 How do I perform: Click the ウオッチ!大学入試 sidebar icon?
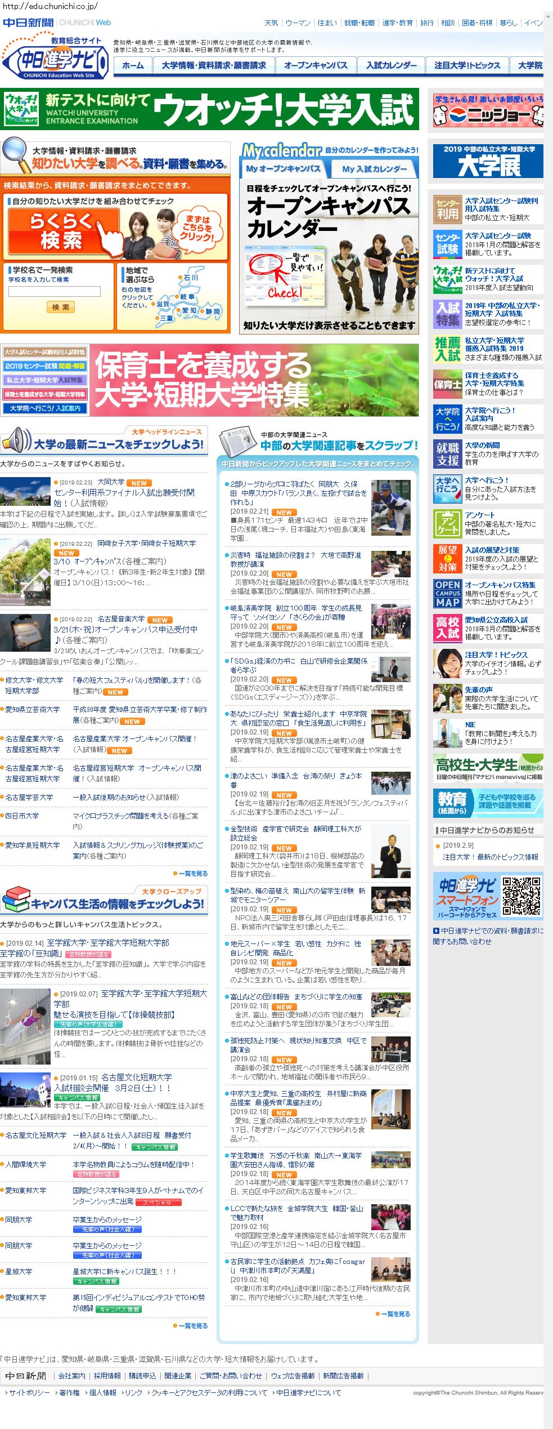447,279
